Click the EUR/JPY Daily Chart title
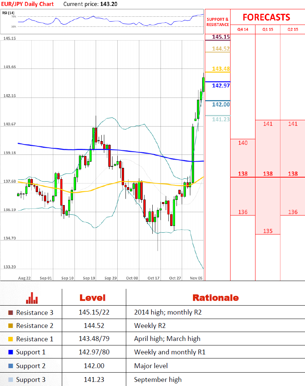Image resolution: width=305 pixels, height=386 pixels. (28, 4)
